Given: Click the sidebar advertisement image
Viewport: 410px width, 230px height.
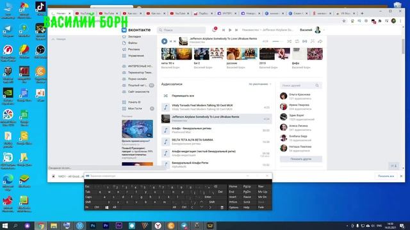Looking at the screenshot, I should [x=137, y=129].
